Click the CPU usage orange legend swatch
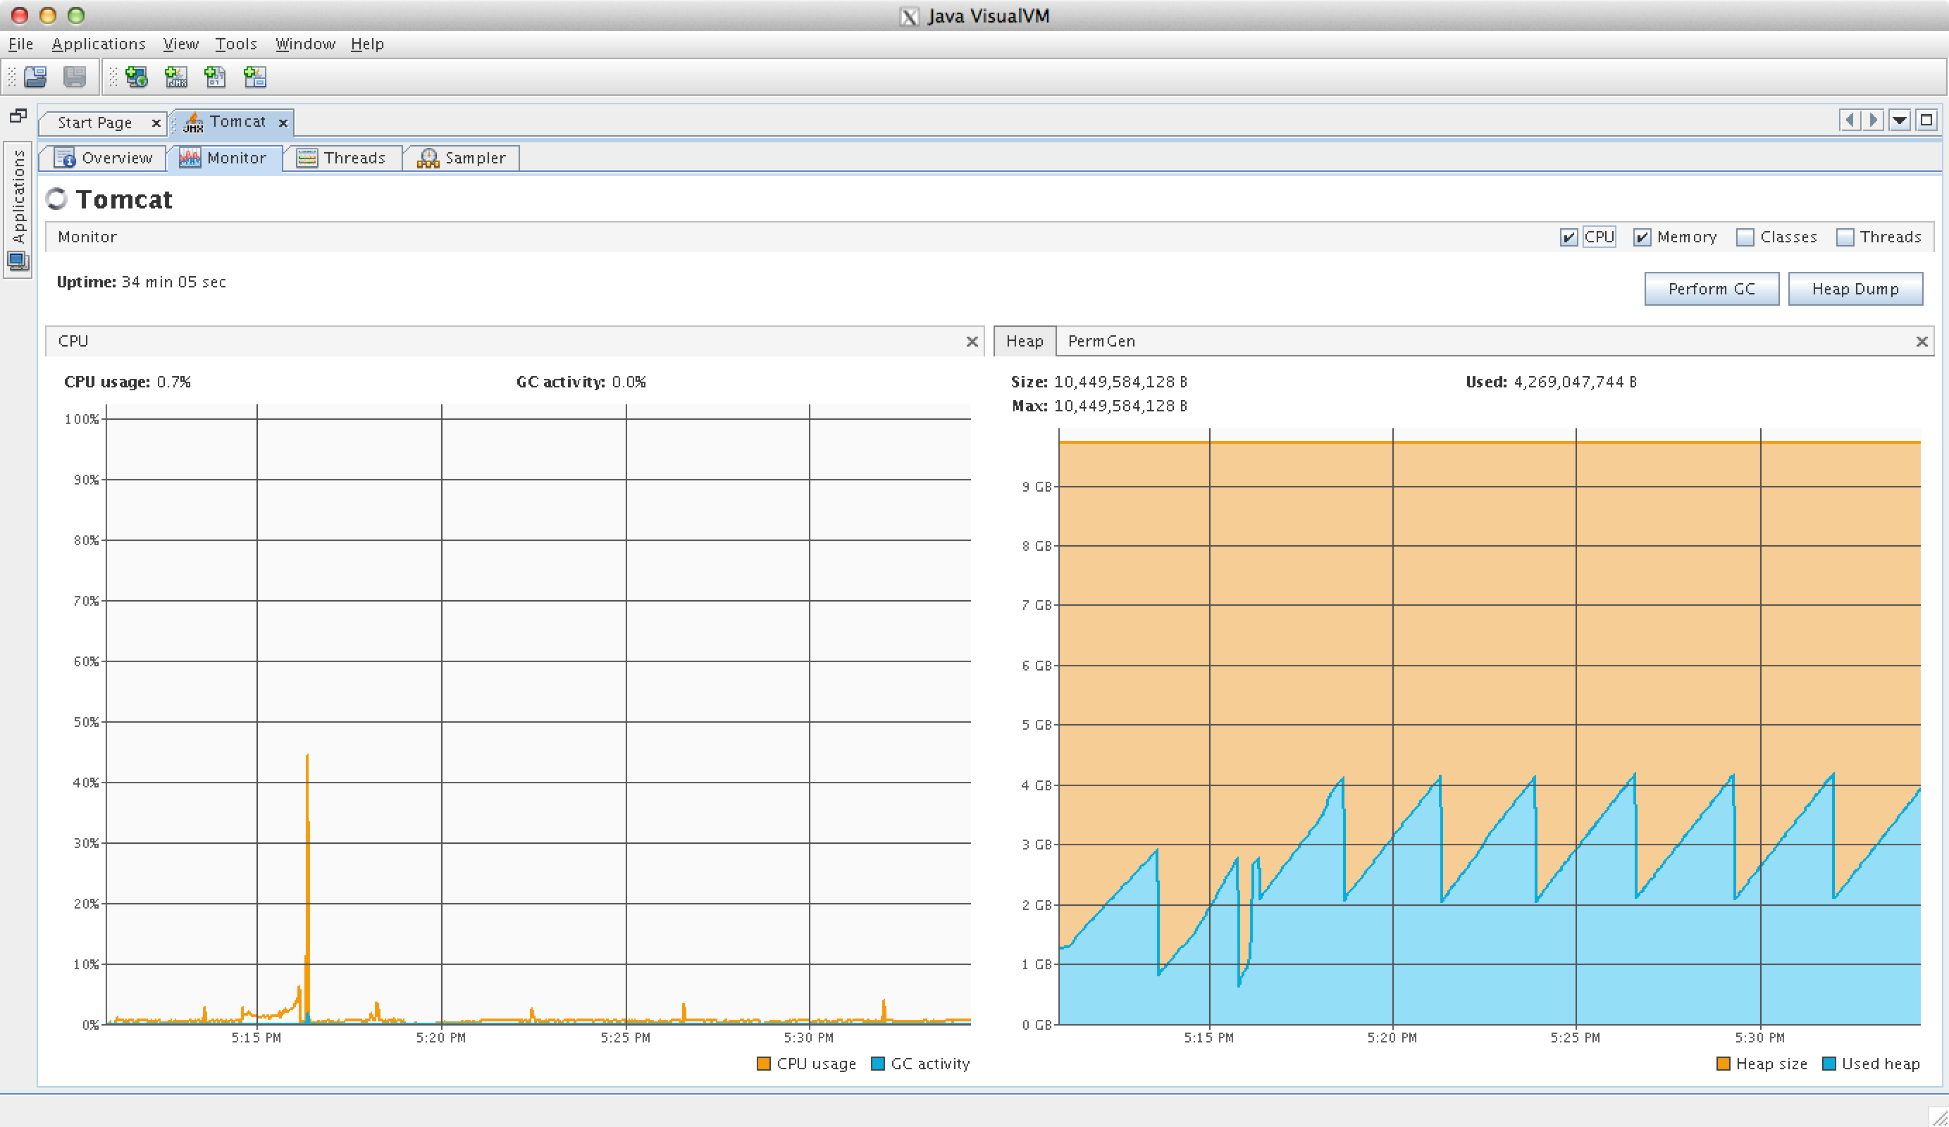 (763, 1064)
